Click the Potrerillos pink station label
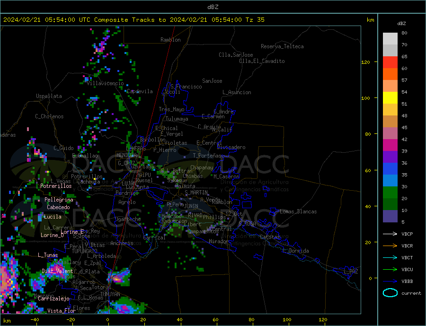The width and height of the screenshot is (426, 326). pos(56,186)
